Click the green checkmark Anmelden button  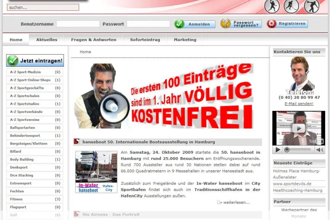pos(195,24)
